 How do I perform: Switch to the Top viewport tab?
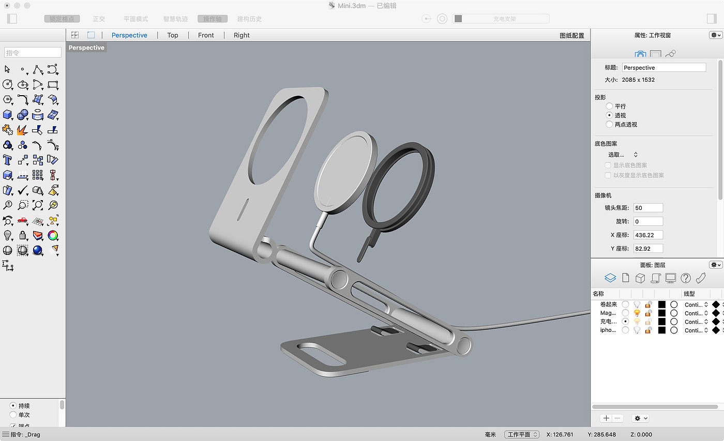click(173, 35)
